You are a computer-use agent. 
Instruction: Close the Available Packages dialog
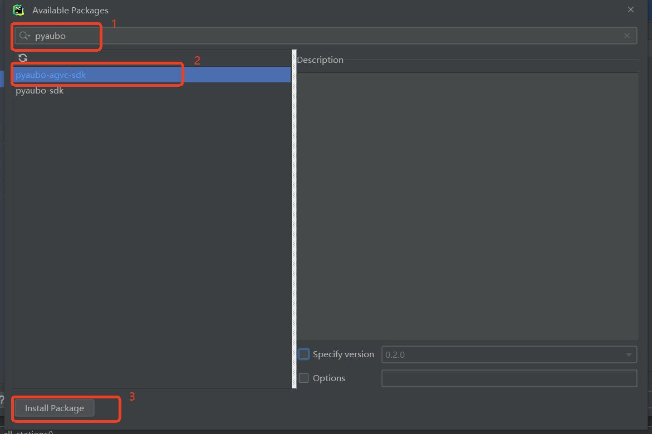pos(631,9)
